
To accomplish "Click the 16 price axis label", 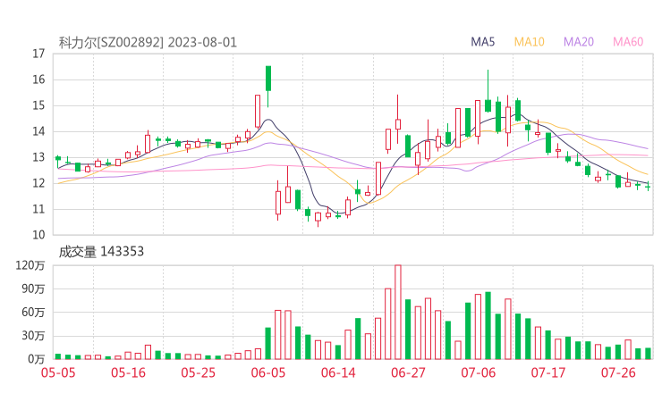I will coord(38,79).
